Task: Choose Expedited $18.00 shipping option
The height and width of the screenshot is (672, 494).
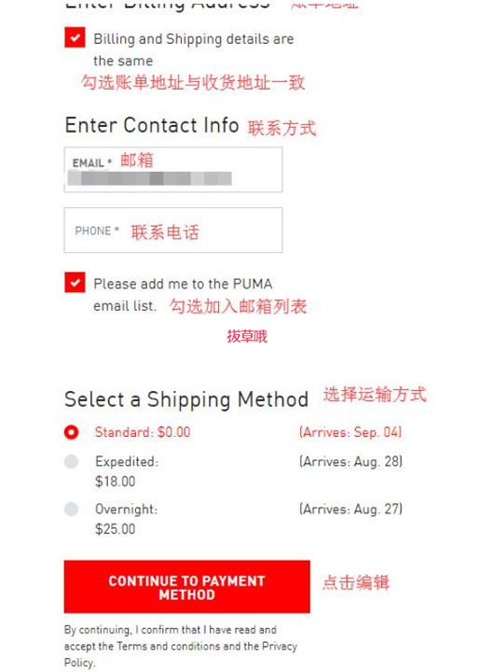Action: tap(72, 462)
